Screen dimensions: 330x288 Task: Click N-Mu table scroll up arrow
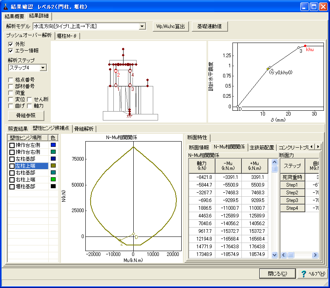tap(274, 162)
